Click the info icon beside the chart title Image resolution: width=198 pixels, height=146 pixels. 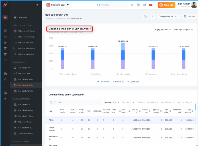tap(90, 29)
